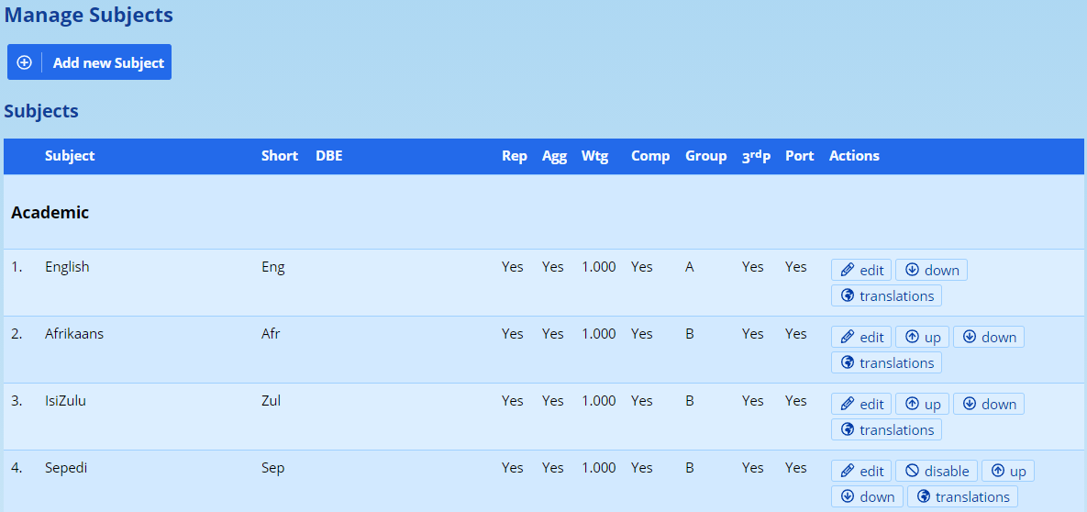Screen dimensions: 1087x512
Task: Click globe icon in IsiZulu translations
Action: click(x=848, y=429)
